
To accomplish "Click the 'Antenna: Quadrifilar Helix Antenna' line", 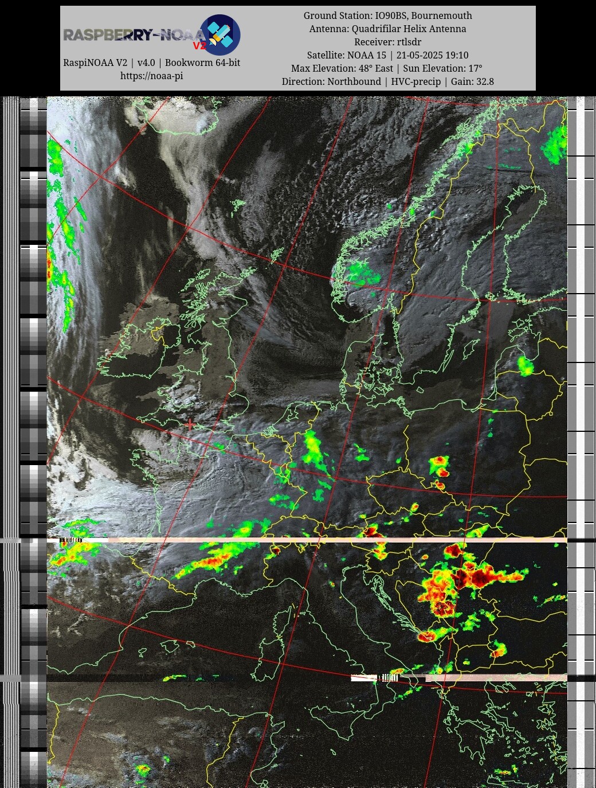I will [388, 29].
